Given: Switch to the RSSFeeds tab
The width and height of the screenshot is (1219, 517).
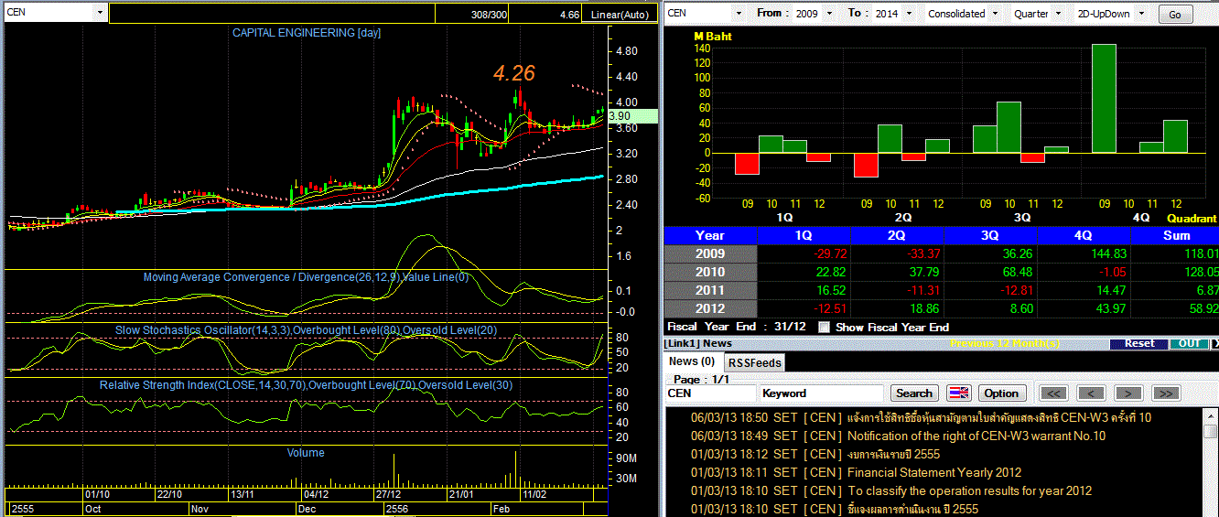Looking at the screenshot, I should pyautogui.click(x=755, y=363).
